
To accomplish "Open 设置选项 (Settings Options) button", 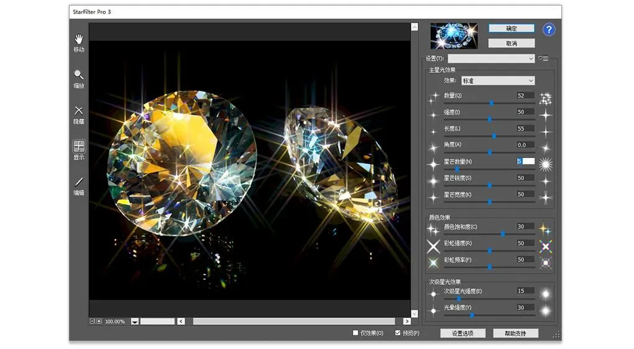I will tap(462, 333).
